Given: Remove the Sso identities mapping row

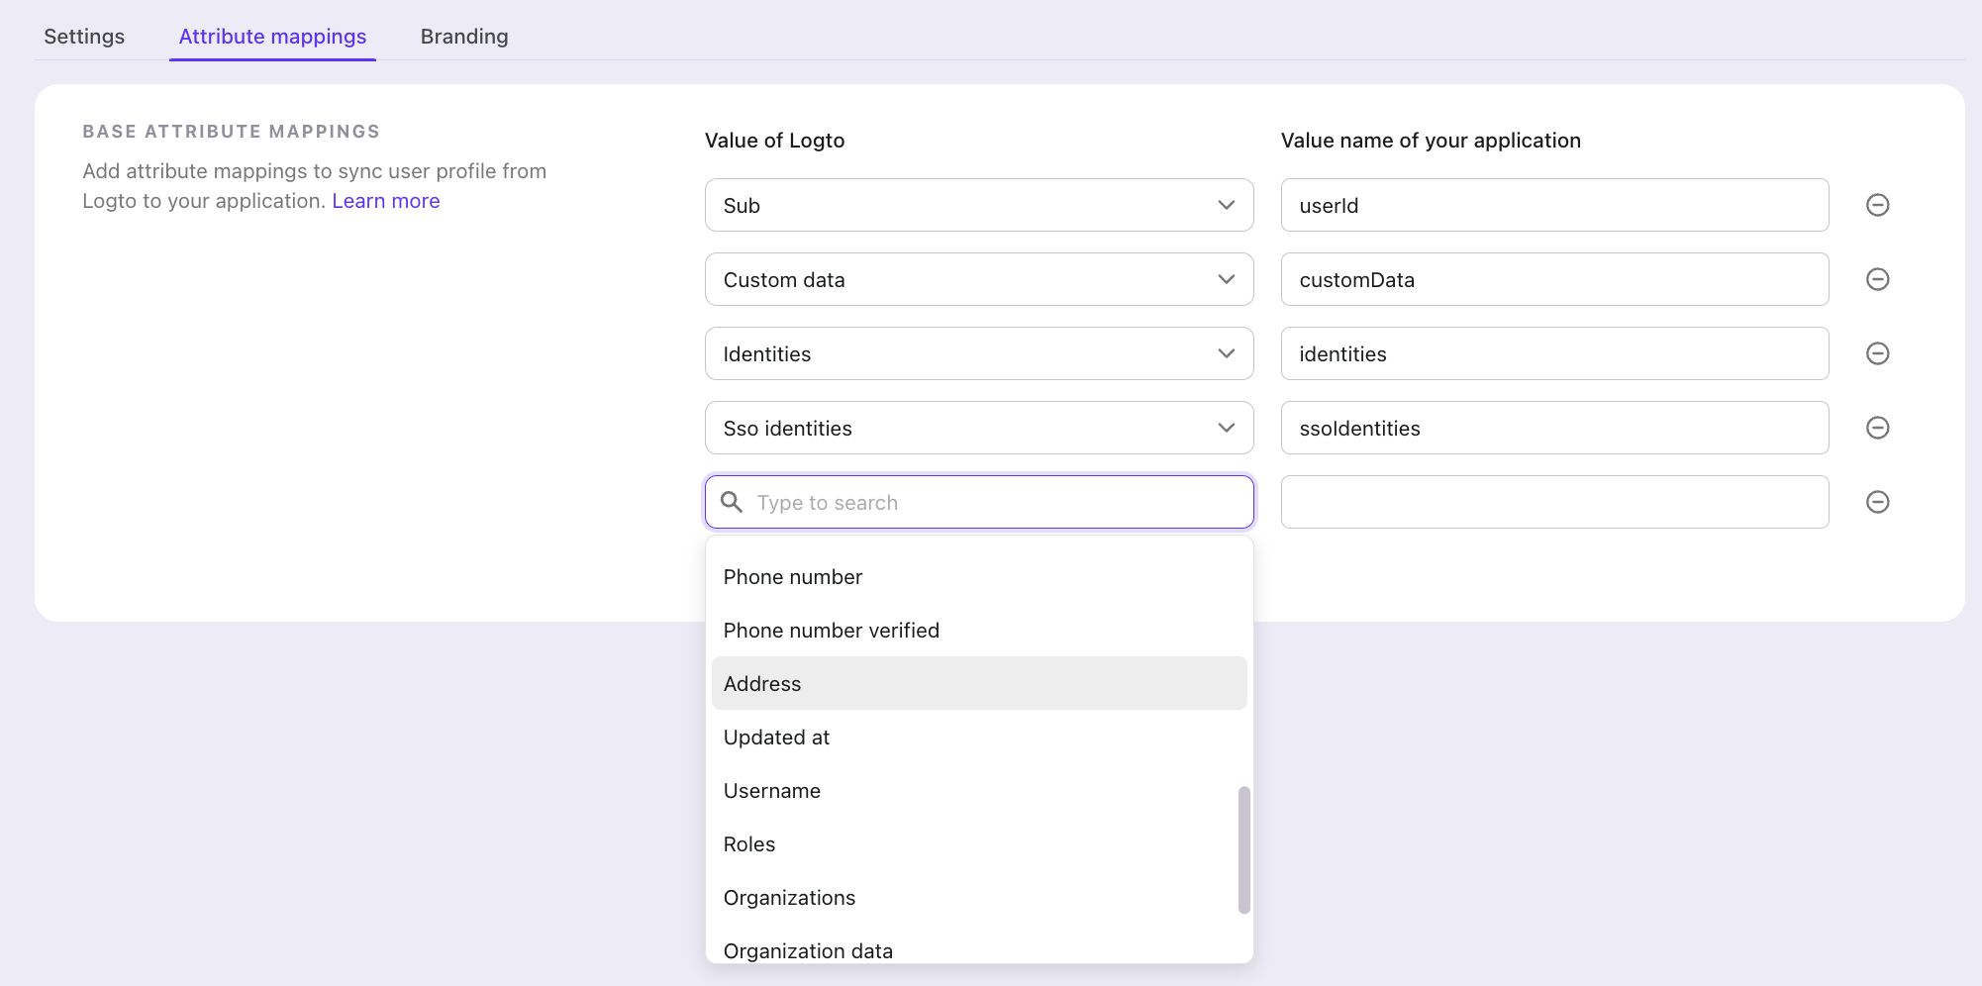Looking at the screenshot, I should pos(1877,428).
